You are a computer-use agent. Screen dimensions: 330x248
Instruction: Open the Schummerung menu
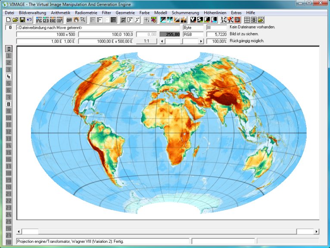(x=185, y=13)
